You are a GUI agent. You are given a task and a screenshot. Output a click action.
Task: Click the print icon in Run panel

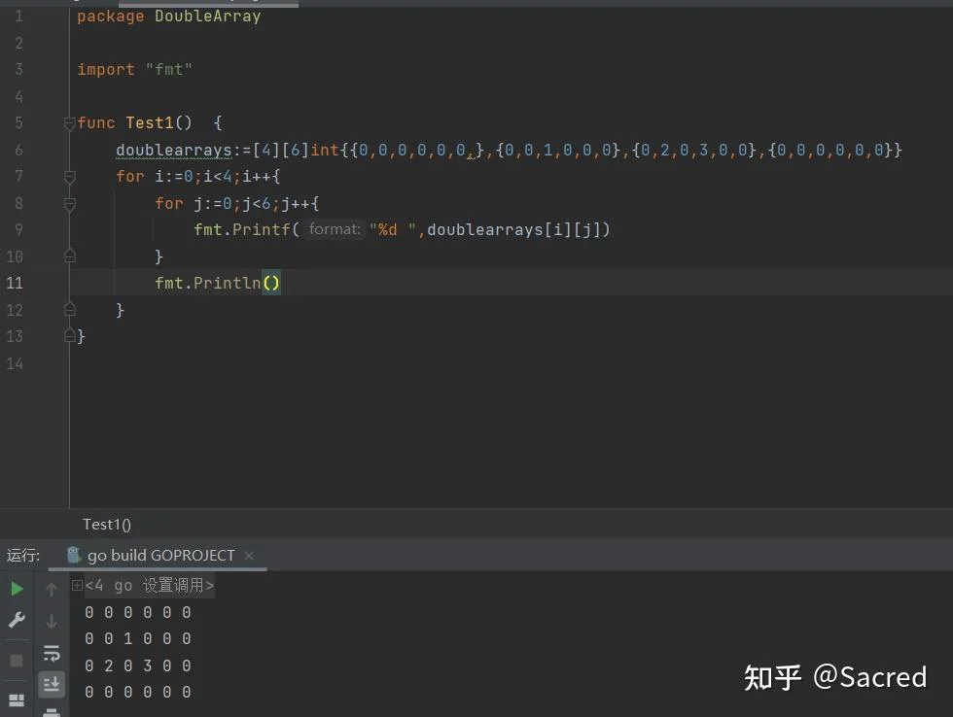click(x=52, y=712)
